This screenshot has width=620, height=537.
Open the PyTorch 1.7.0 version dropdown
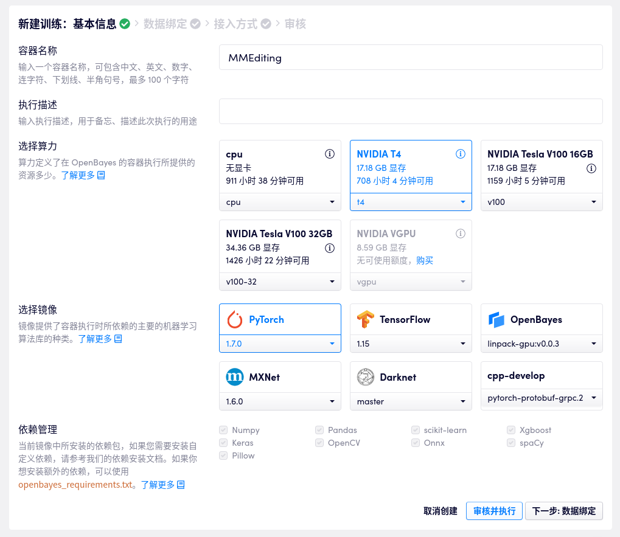pyautogui.click(x=280, y=344)
